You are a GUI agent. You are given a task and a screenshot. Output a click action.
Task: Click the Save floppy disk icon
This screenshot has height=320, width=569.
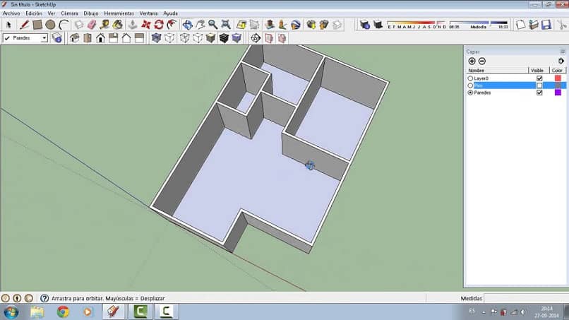(x=546, y=25)
